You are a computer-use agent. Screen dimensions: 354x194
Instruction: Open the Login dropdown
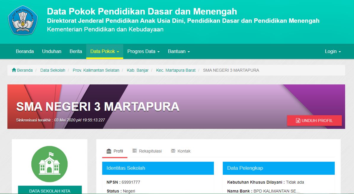pyautogui.click(x=333, y=51)
